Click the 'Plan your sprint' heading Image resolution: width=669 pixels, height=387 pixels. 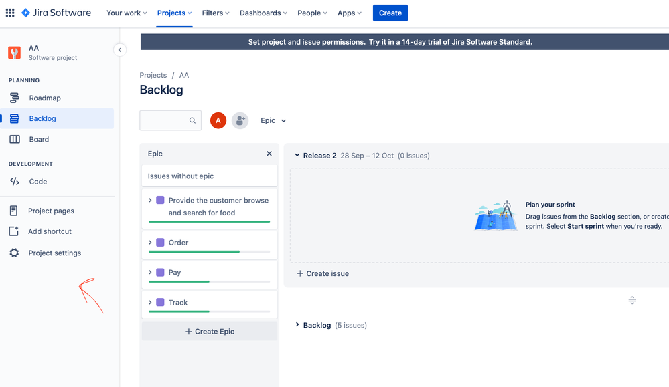coord(550,205)
